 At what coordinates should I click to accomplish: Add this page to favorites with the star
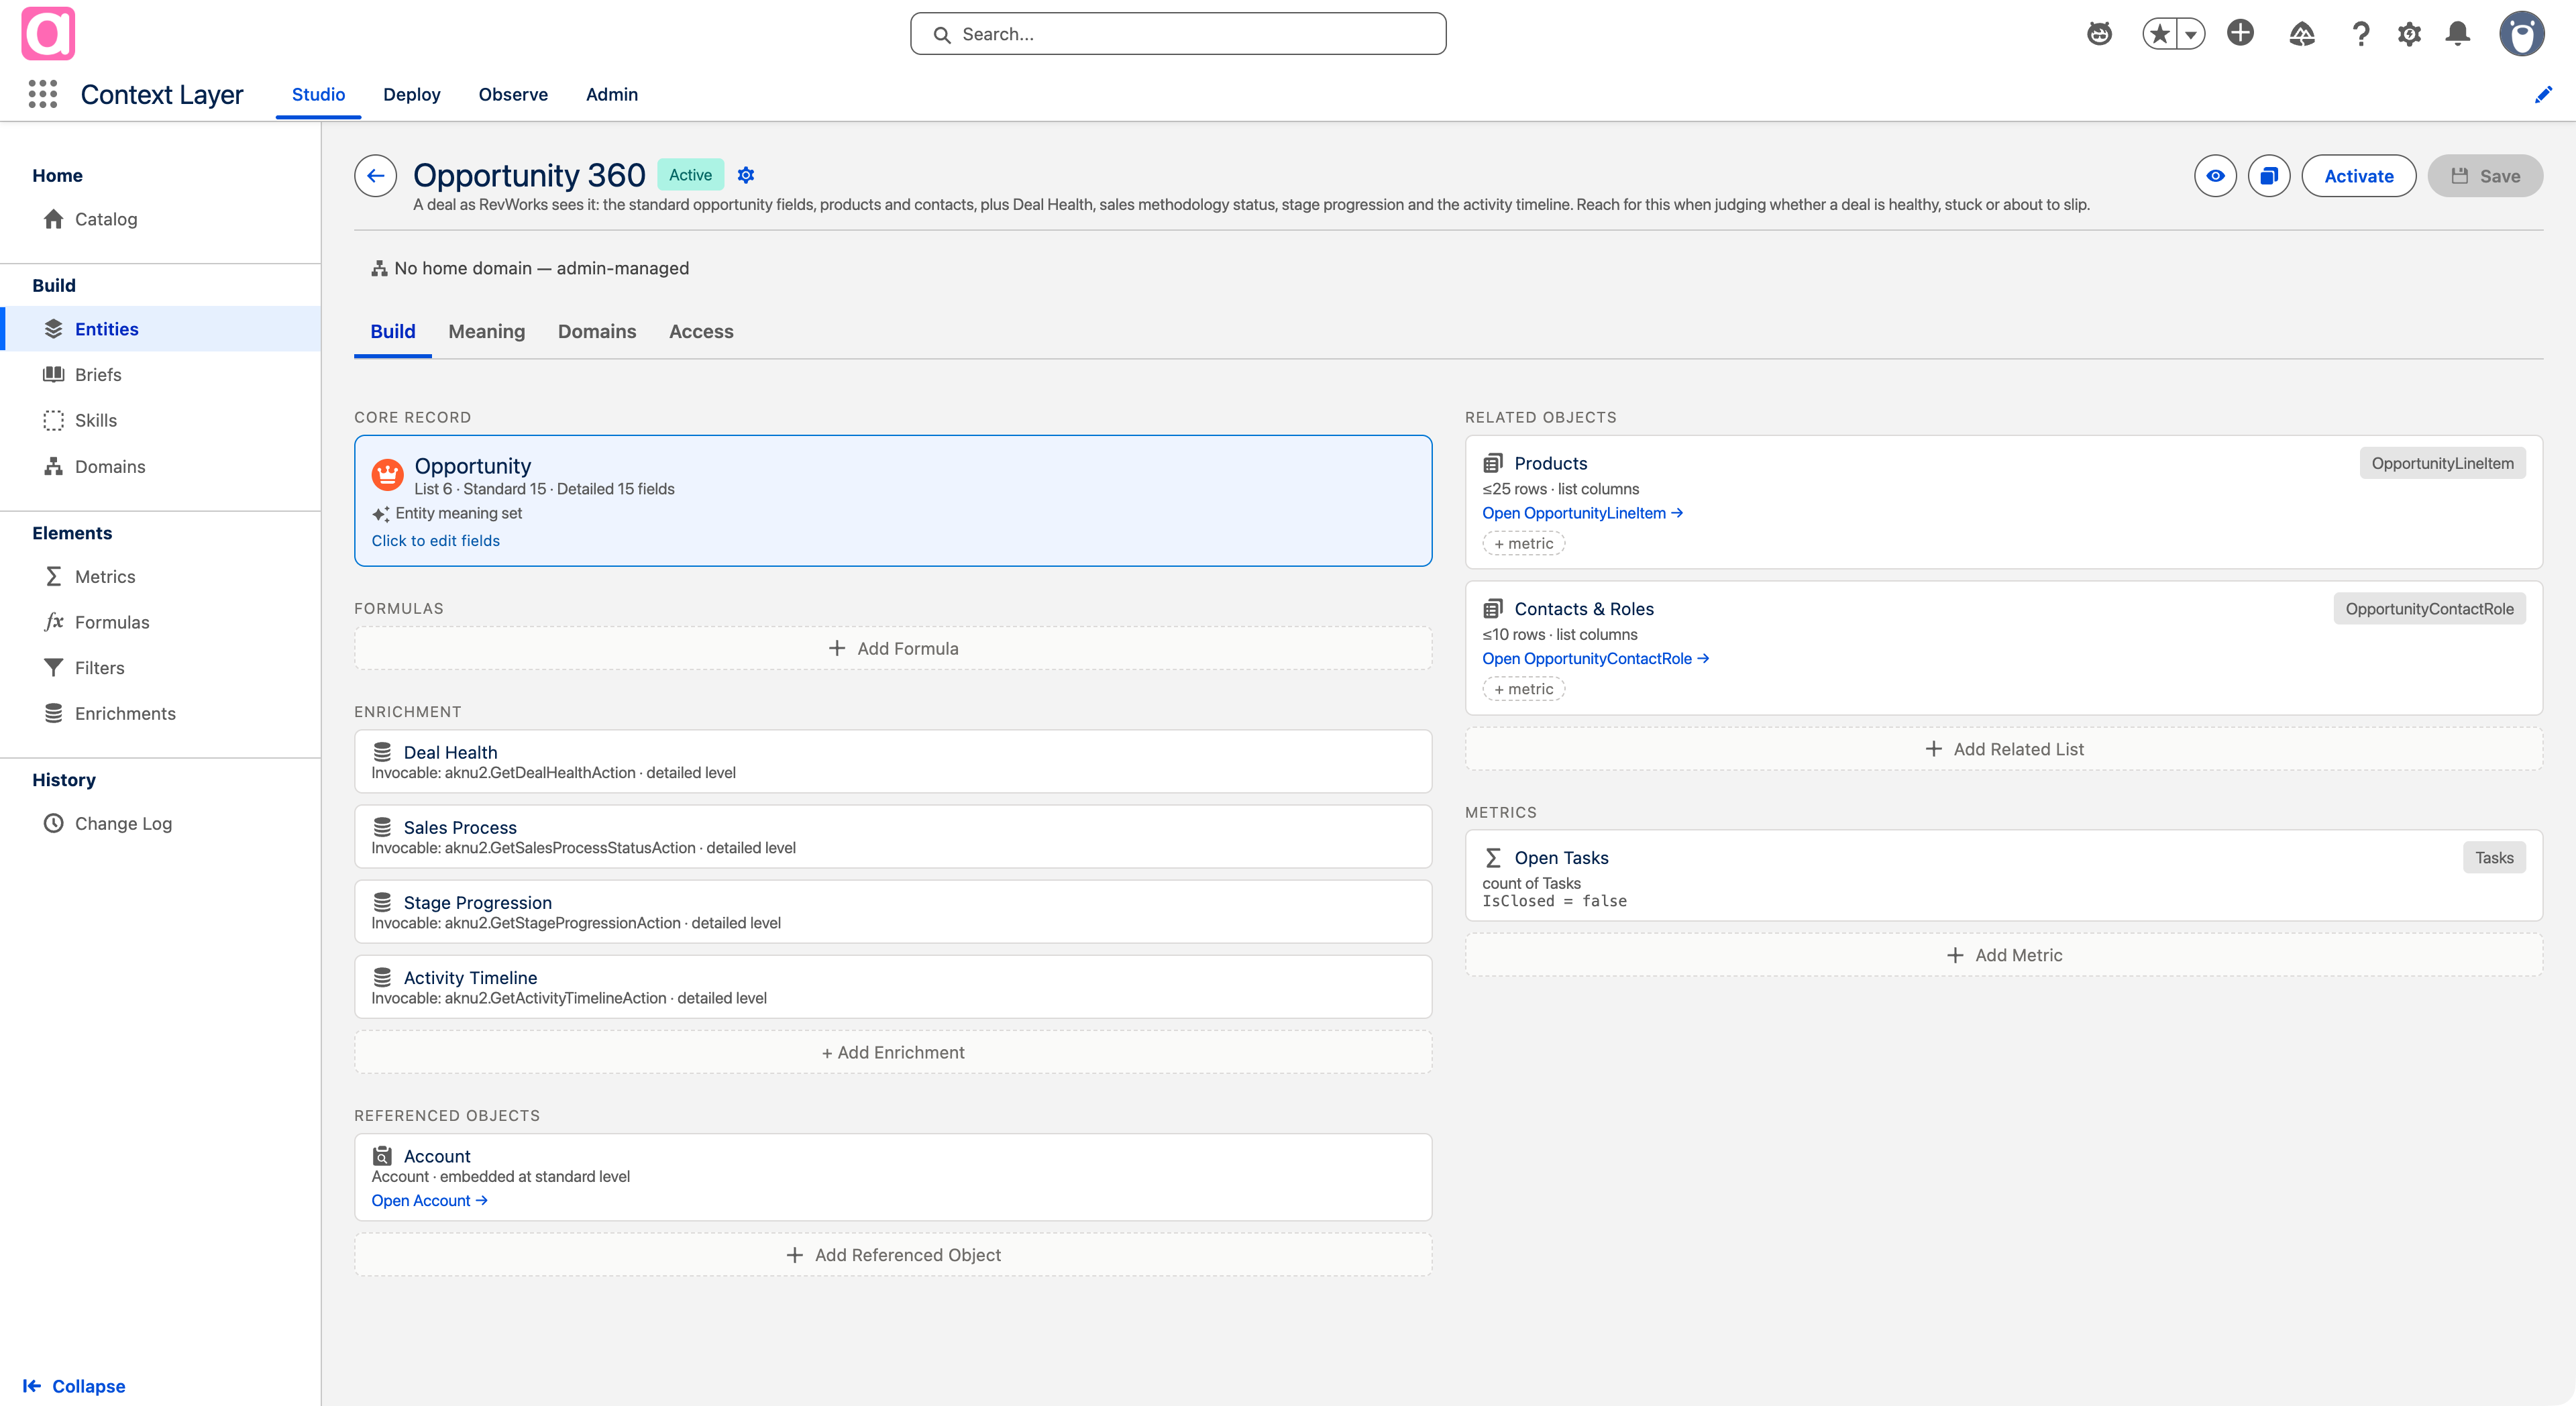(x=2159, y=34)
